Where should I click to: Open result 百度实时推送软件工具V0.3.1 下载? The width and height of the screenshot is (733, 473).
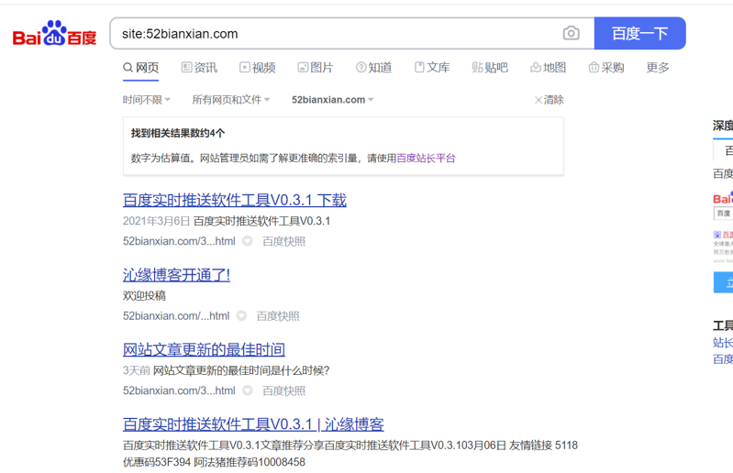point(235,201)
